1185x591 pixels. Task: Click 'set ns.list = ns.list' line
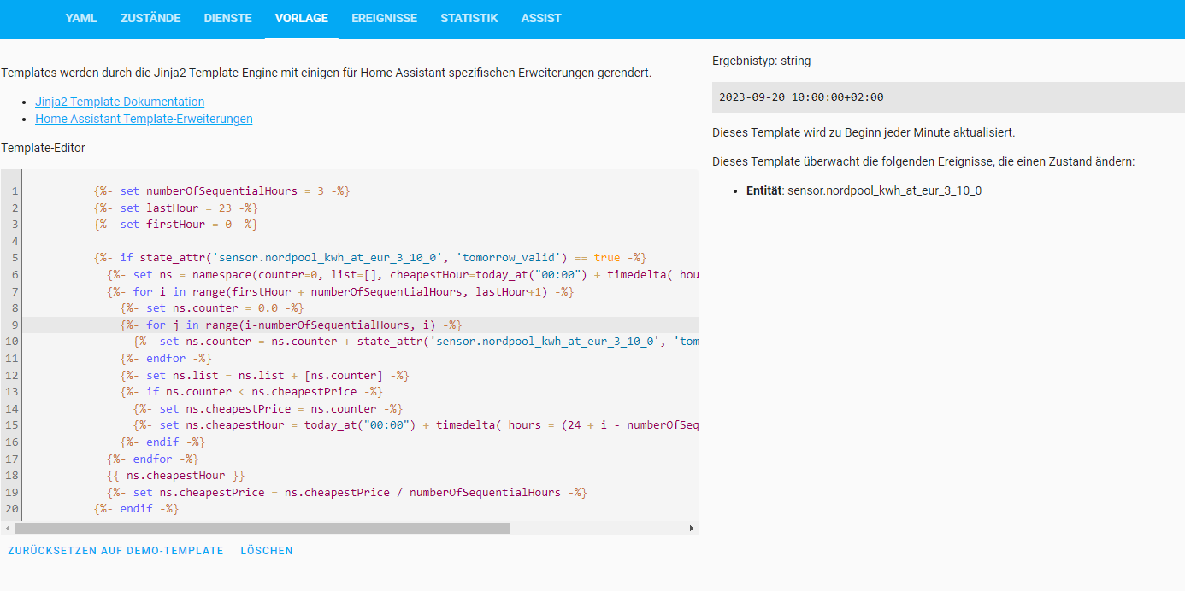click(265, 376)
